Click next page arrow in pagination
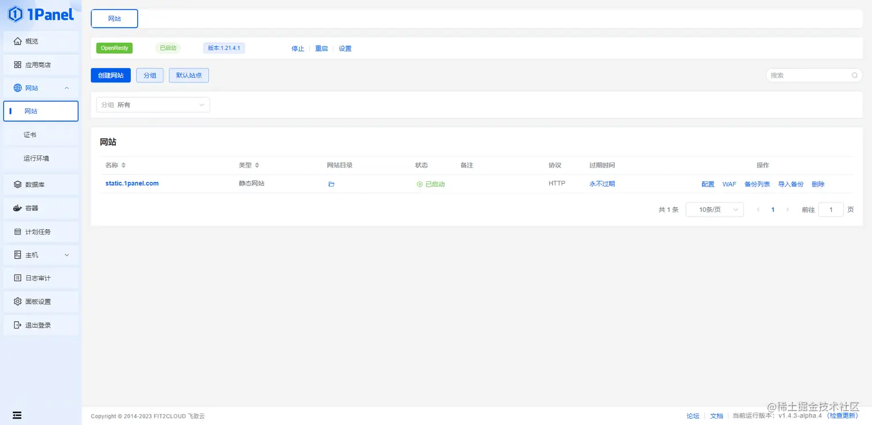This screenshot has width=872, height=425. pyautogui.click(x=787, y=210)
